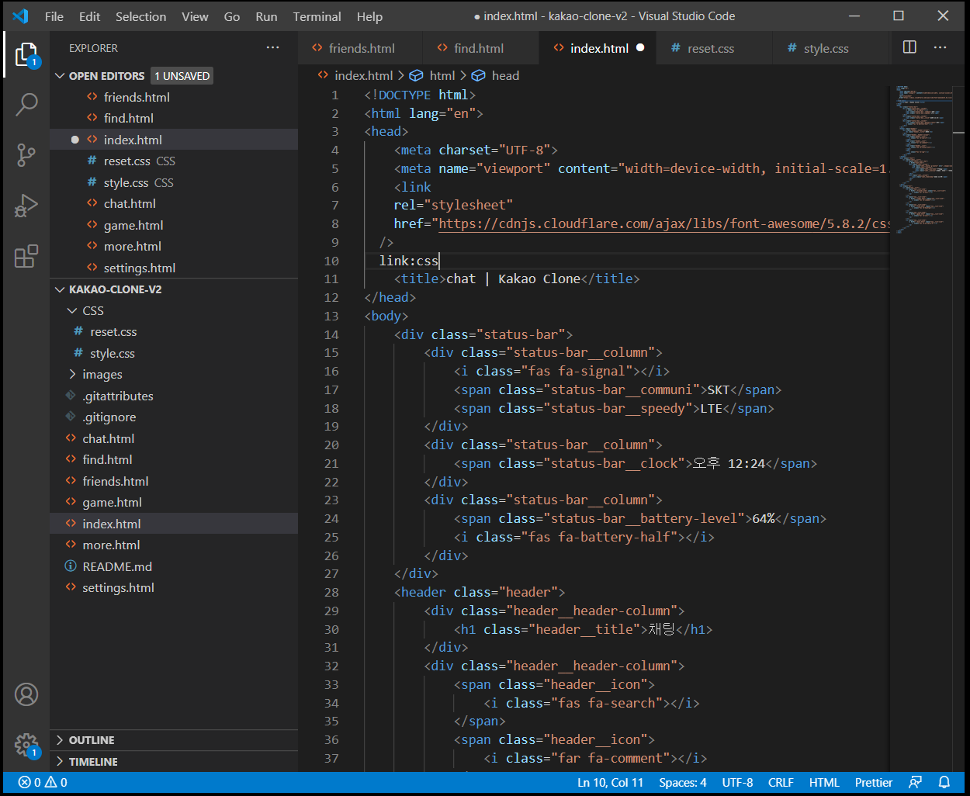This screenshot has height=796, width=970.
Task: Open style.css CSS in Open Editors
Action: pyautogui.click(x=174, y=182)
